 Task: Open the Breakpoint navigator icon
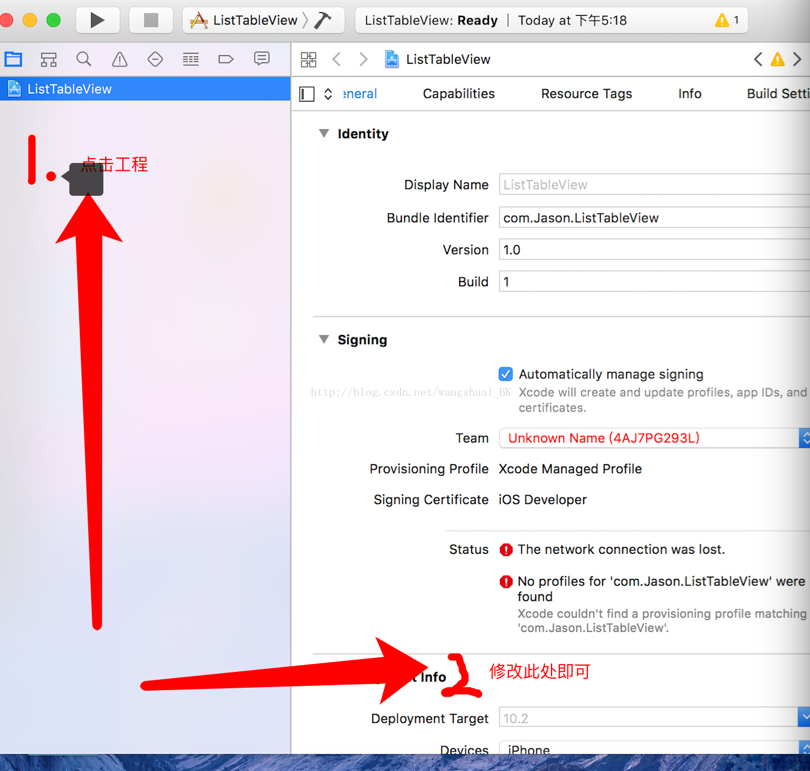pos(226,59)
